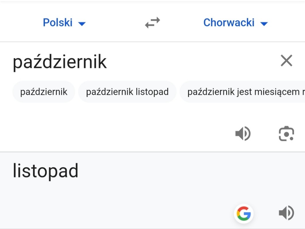The image size is (305, 229).
Task: Click blank space right of typed "październik"
Action: pos(187,62)
